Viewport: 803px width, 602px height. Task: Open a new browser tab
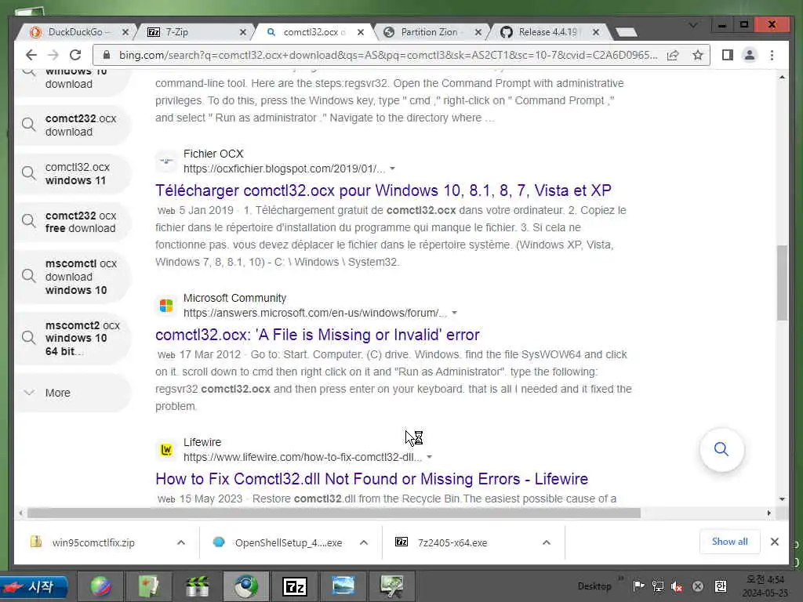pos(626,32)
